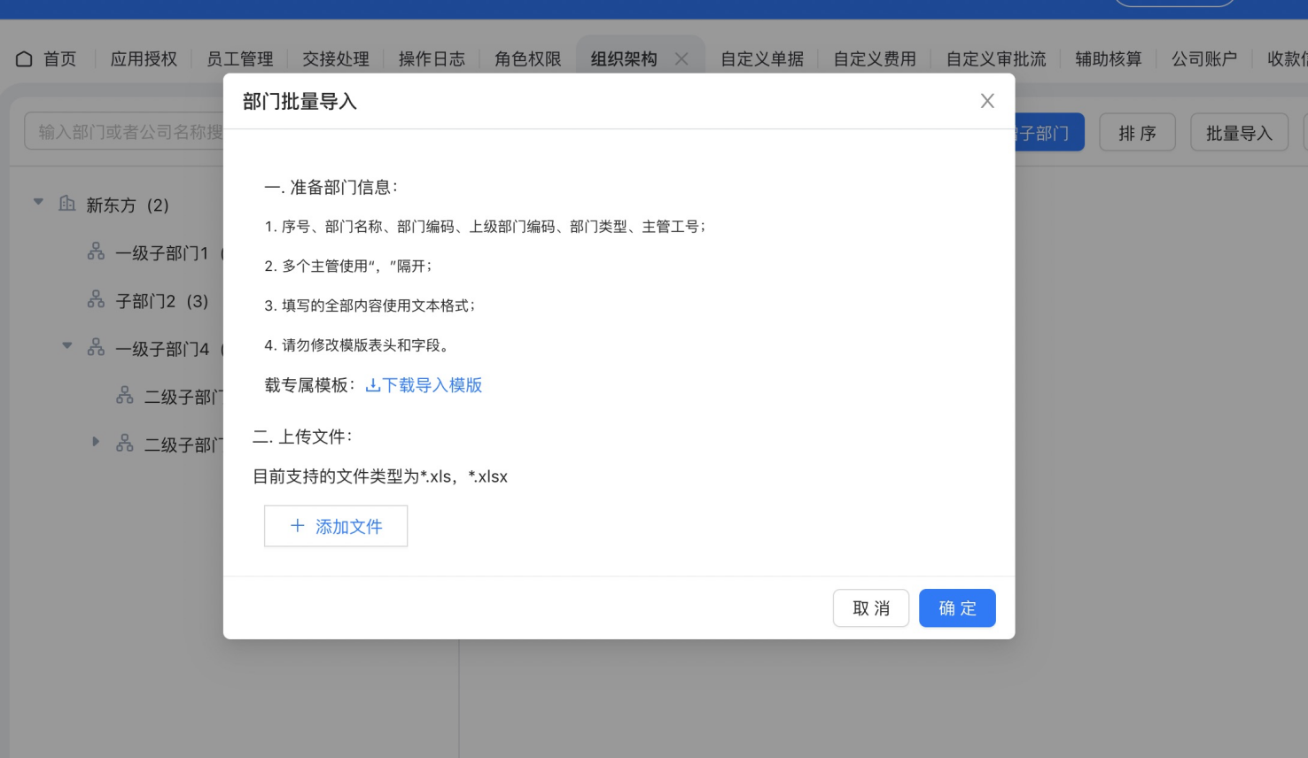Select 一级子部门1 in the tree
This screenshot has height=758, width=1308.
click(x=162, y=253)
